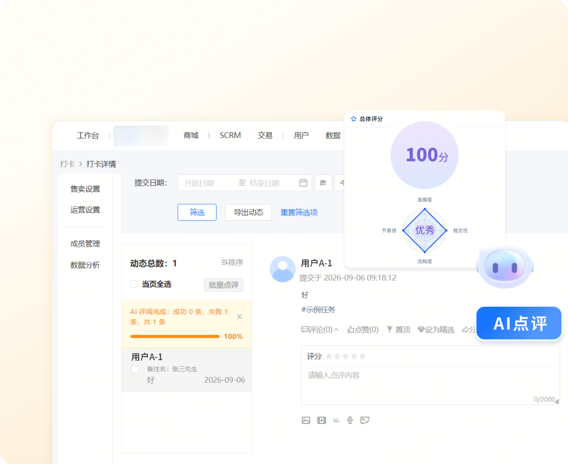Click the 导出动态 export button
The image size is (568, 464).
click(248, 212)
